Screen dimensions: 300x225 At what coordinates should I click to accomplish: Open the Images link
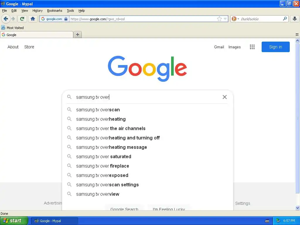[234, 47]
